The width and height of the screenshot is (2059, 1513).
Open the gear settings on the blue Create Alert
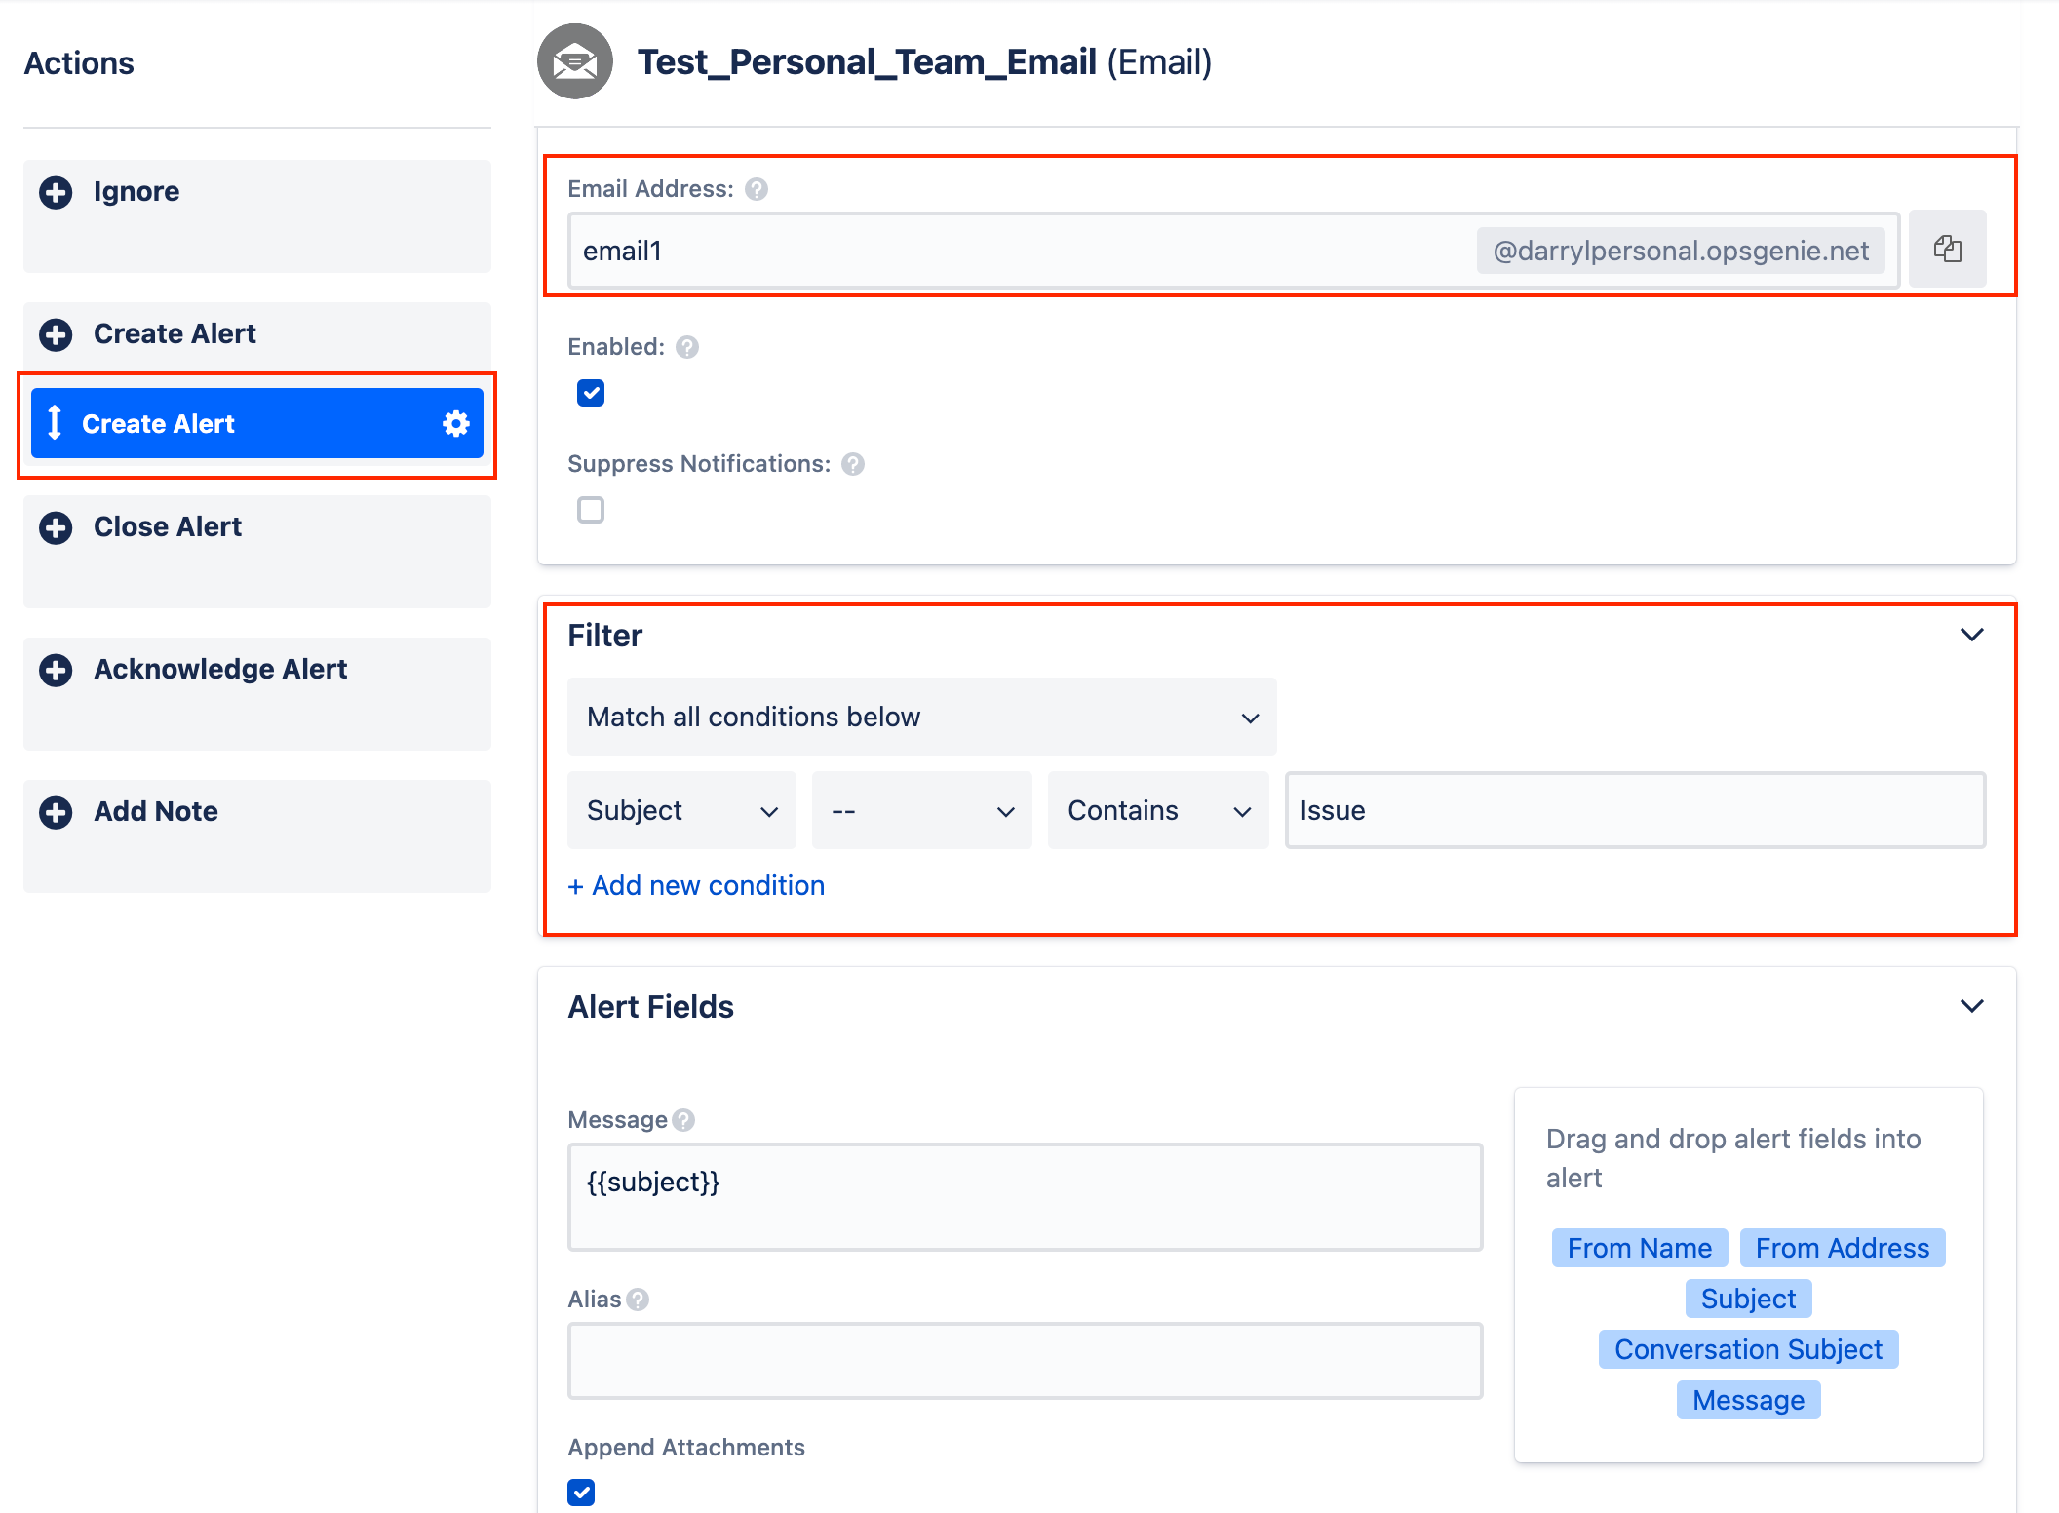coord(456,423)
